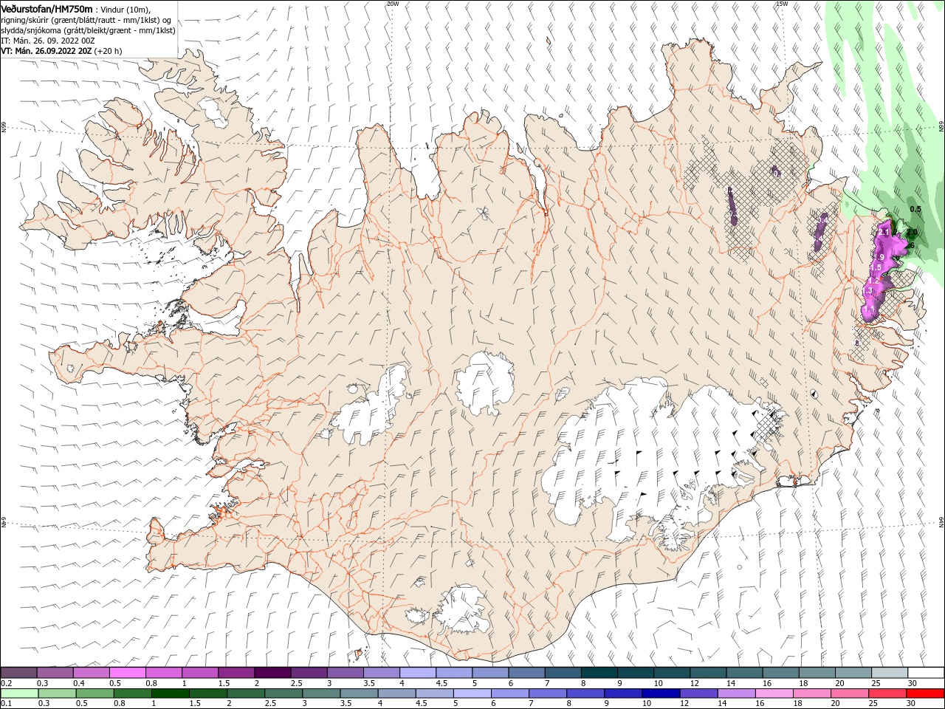Click the '0.5' rain value over the green sea area
Image resolution: width=945 pixels, height=709 pixels.
(x=915, y=209)
